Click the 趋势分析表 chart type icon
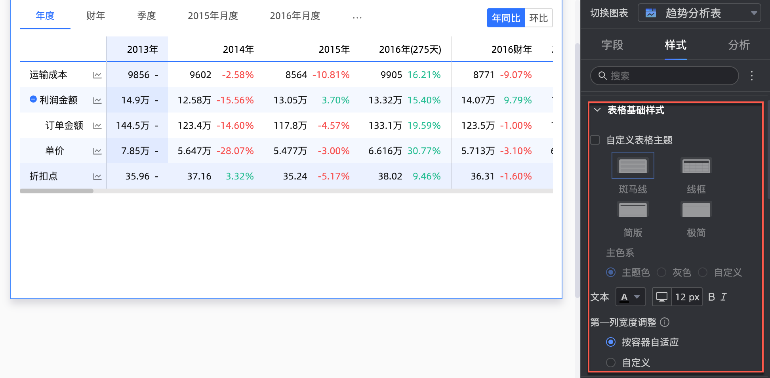This screenshot has width=770, height=378. (x=651, y=13)
